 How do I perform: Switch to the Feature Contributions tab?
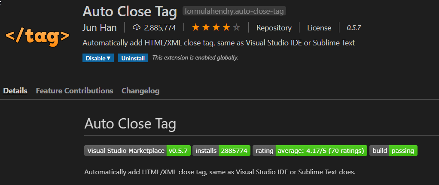[74, 91]
